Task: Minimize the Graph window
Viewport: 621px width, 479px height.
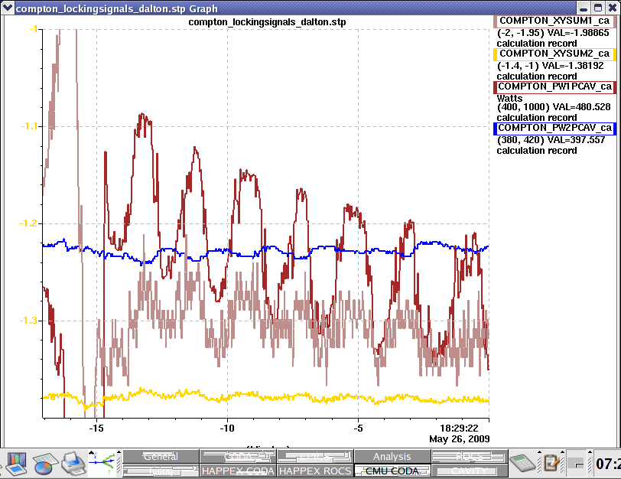Action: pos(583,8)
